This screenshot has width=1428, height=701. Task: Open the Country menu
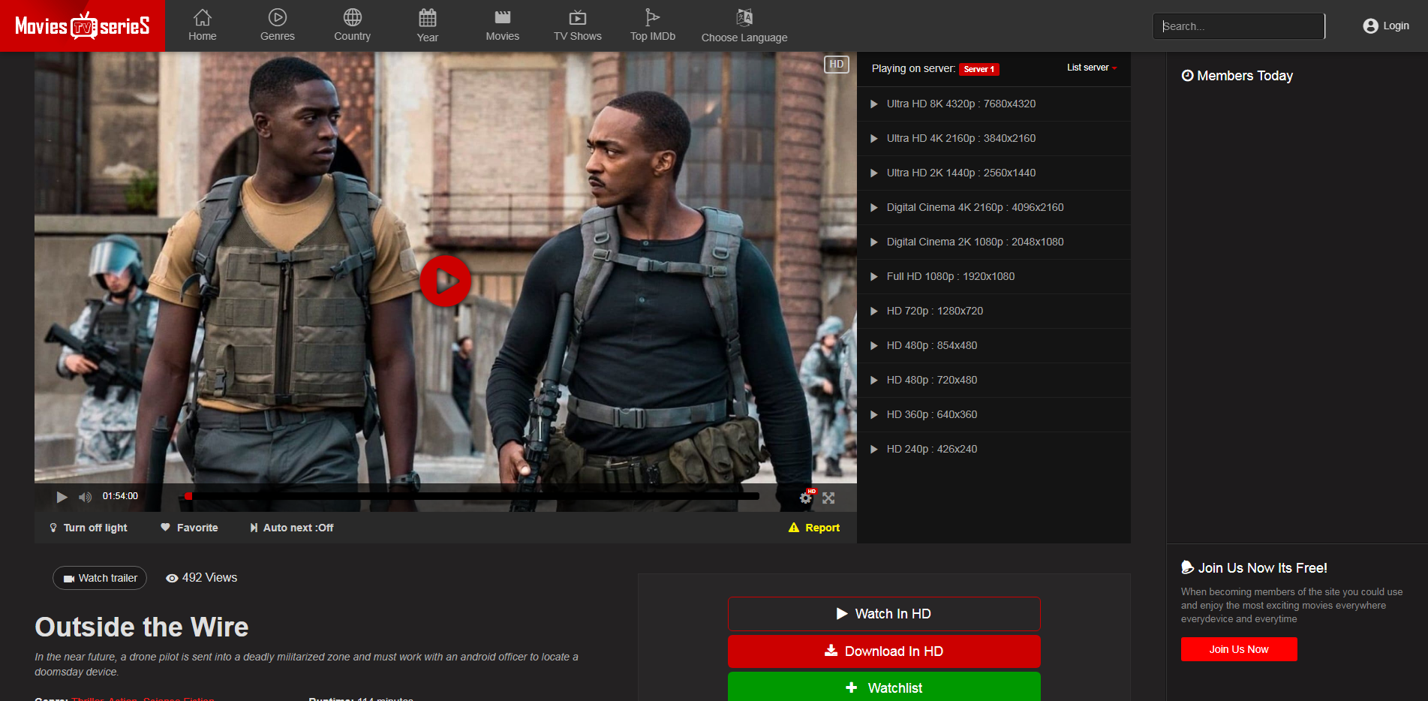click(353, 26)
